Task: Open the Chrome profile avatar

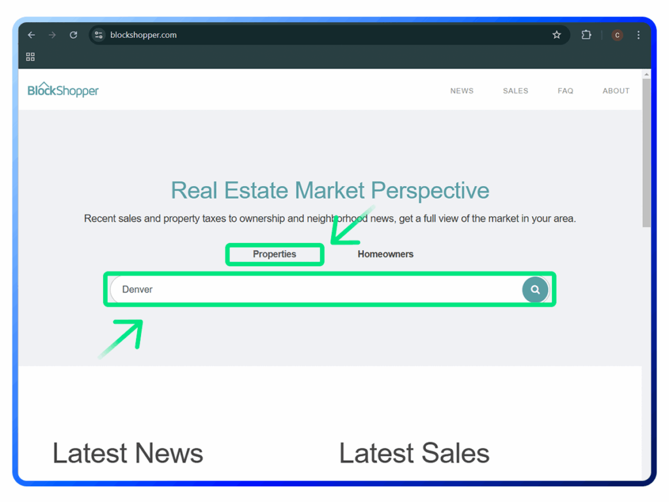Action: point(617,35)
